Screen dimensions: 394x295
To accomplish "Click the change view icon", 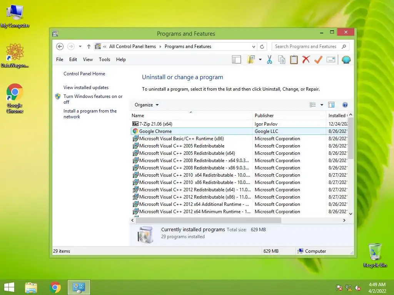I will (312, 105).
